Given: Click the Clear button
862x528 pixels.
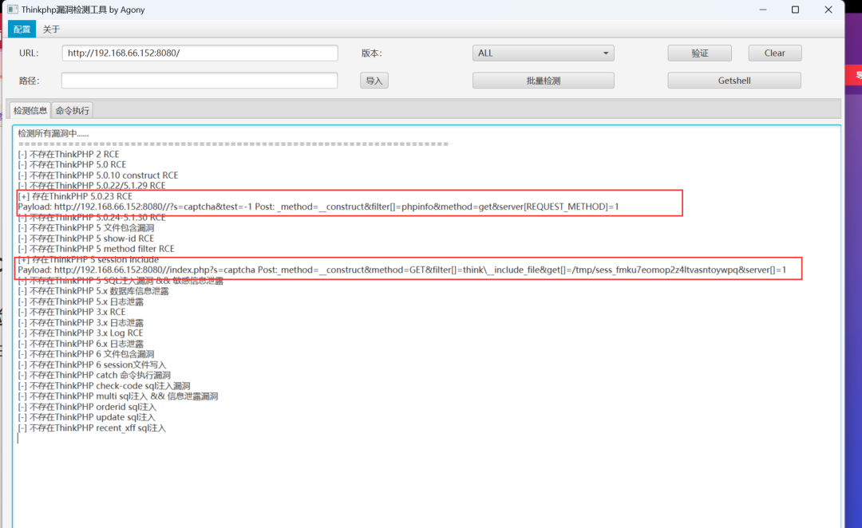Looking at the screenshot, I should tap(774, 53).
